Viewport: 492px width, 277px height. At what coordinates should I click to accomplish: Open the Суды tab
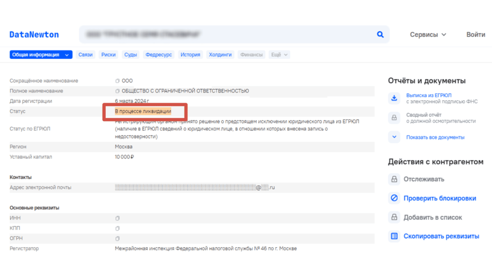(x=130, y=54)
